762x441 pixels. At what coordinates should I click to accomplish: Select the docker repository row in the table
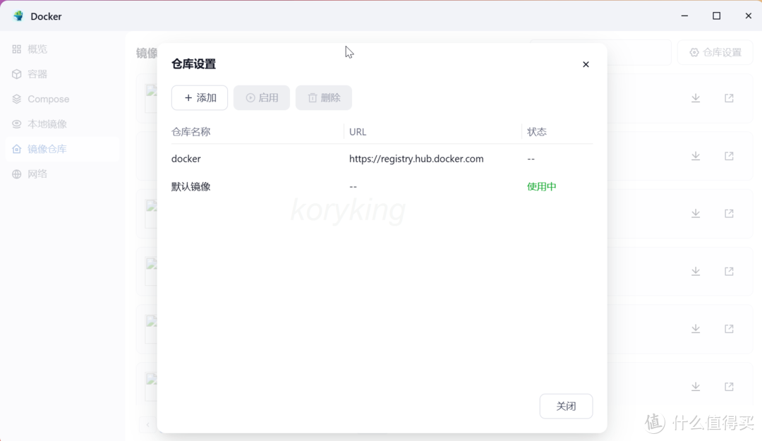(x=186, y=159)
